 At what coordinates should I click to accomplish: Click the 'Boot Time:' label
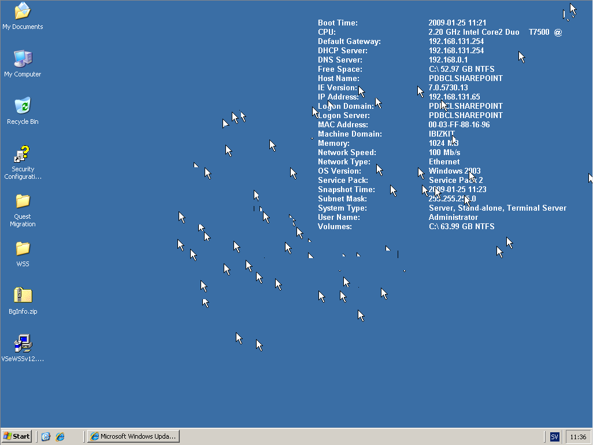338,23
